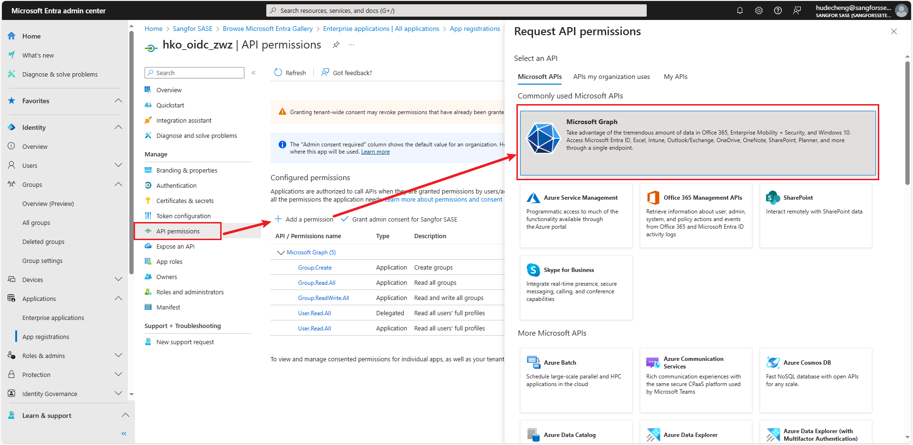Image resolution: width=913 pixels, height=445 pixels.
Task: Click the Azure Batch icon
Action: [533, 362]
